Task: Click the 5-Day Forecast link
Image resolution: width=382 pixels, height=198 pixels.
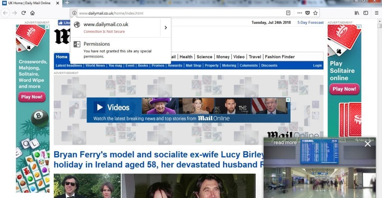Action: 310,22
